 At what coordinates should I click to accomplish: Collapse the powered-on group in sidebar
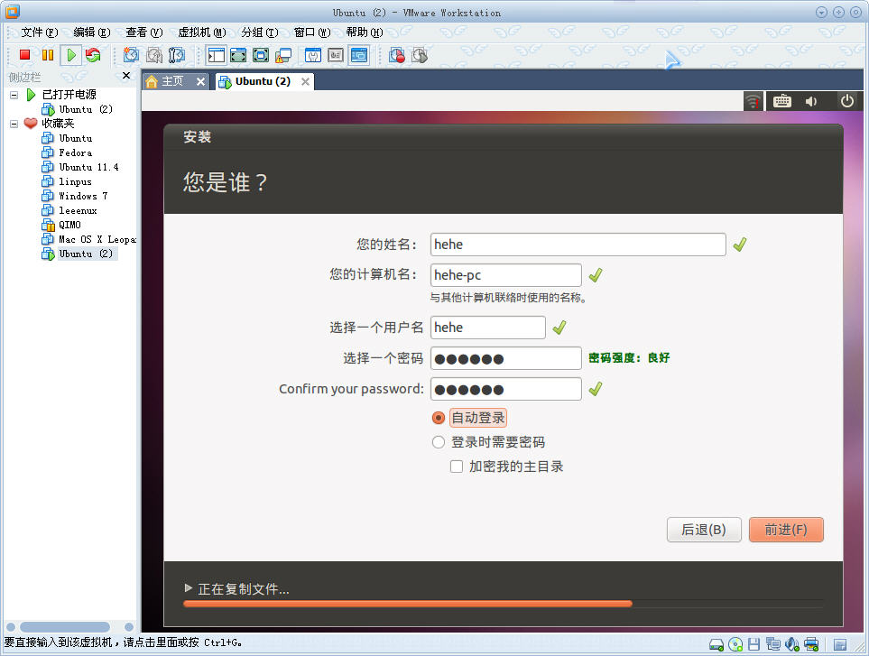pyautogui.click(x=14, y=95)
